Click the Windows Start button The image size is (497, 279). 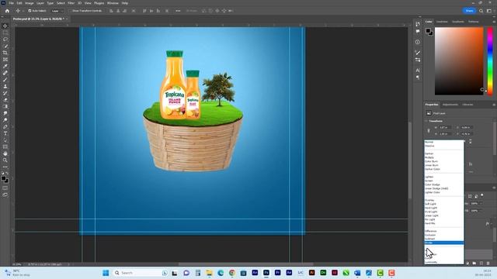[106, 273]
